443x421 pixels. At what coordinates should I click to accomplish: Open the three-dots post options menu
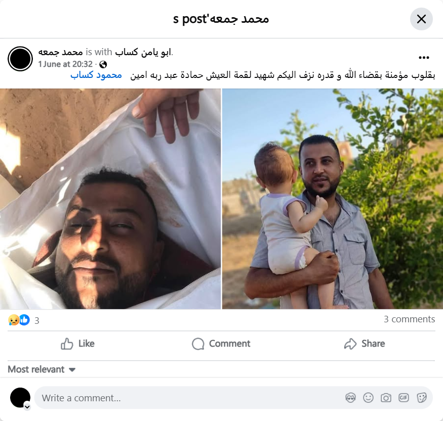424,58
